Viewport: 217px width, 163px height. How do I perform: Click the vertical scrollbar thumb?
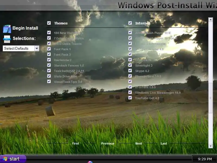pyautogui.click(x=210, y=98)
